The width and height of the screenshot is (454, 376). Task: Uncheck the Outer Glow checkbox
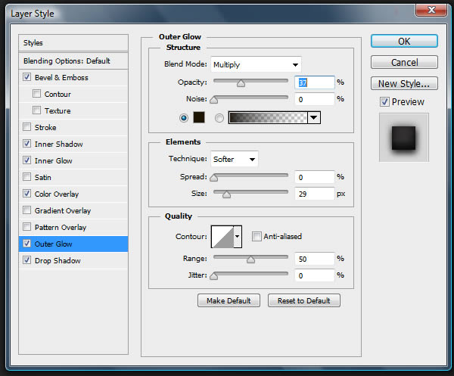coord(27,244)
